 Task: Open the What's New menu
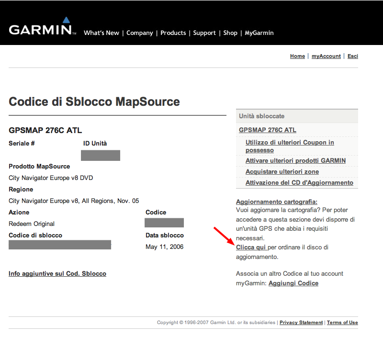[x=101, y=33]
